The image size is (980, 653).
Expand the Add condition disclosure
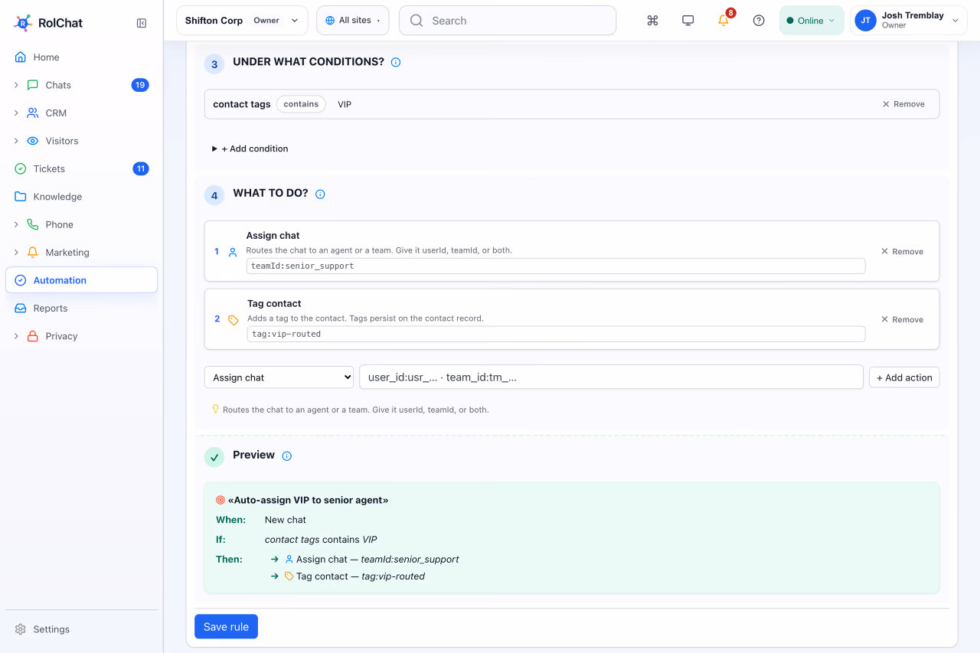pyautogui.click(x=250, y=149)
